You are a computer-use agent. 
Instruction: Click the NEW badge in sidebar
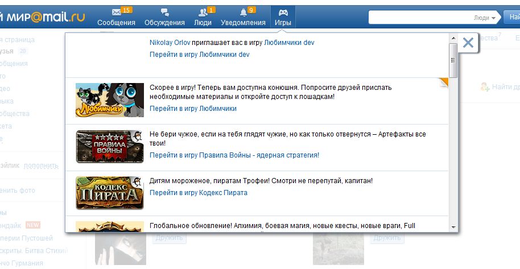pyautogui.click(x=33, y=225)
